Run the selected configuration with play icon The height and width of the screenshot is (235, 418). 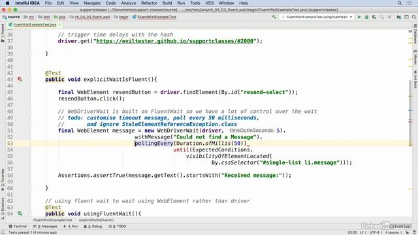[359, 17]
